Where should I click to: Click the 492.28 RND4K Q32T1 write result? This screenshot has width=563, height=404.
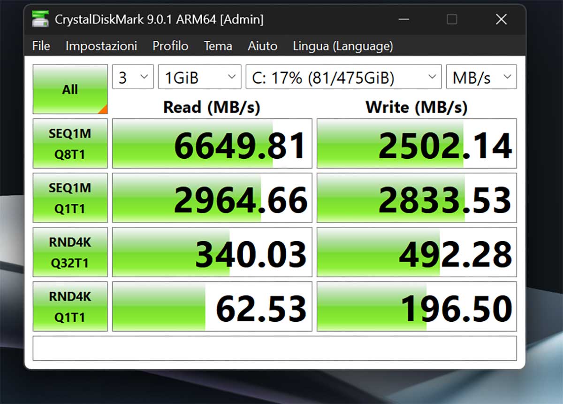coord(417,252)
